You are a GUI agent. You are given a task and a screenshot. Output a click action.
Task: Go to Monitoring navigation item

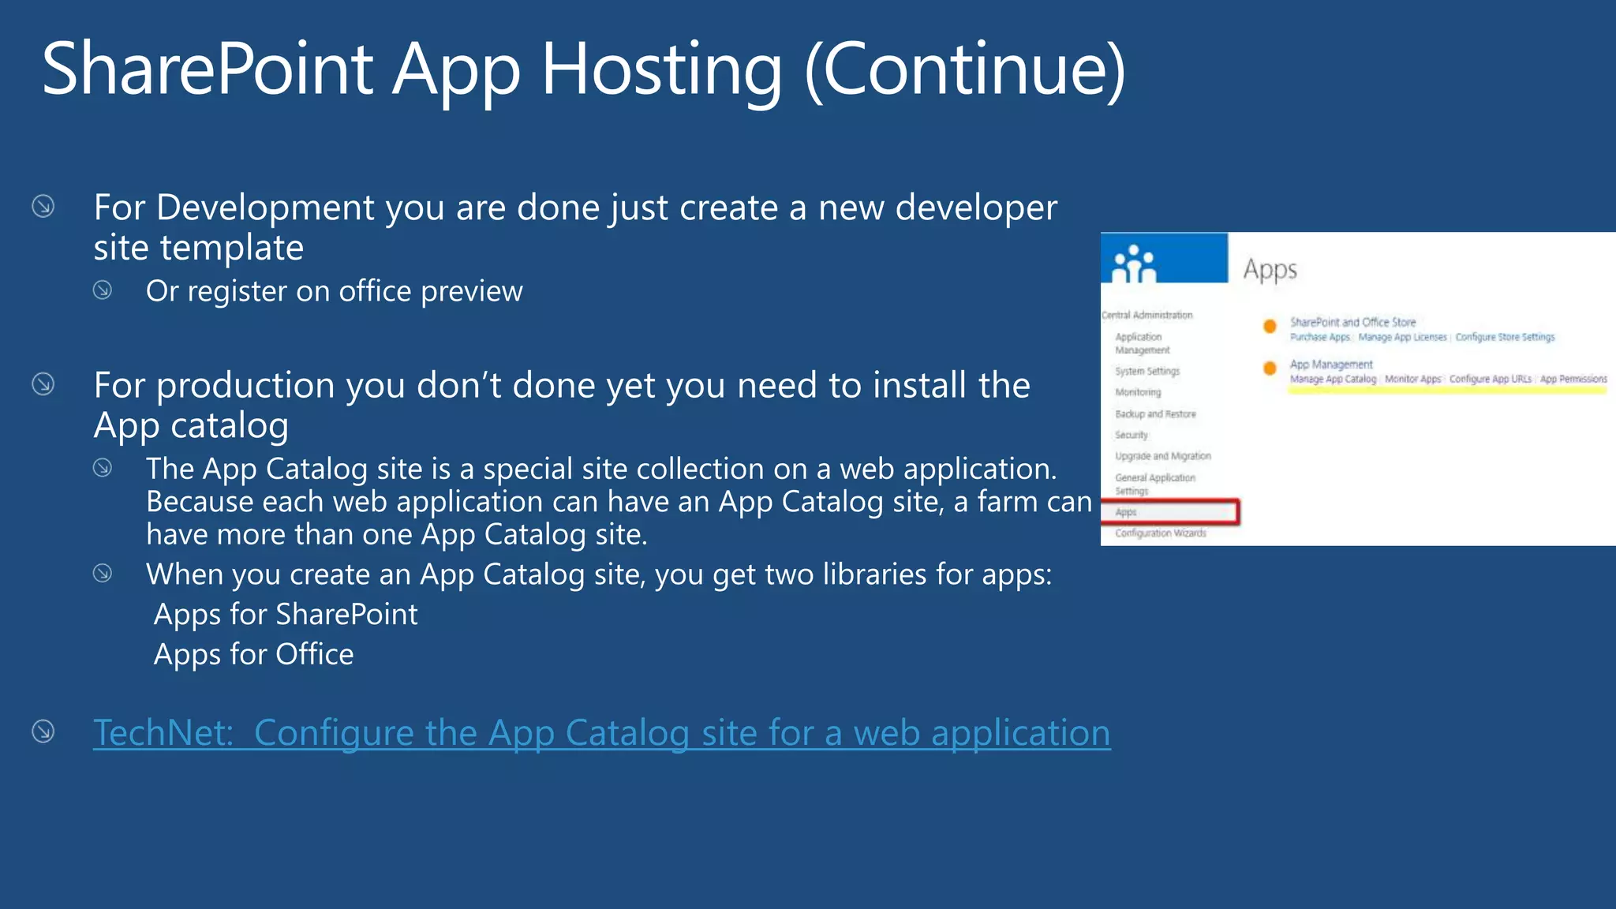1138,393
